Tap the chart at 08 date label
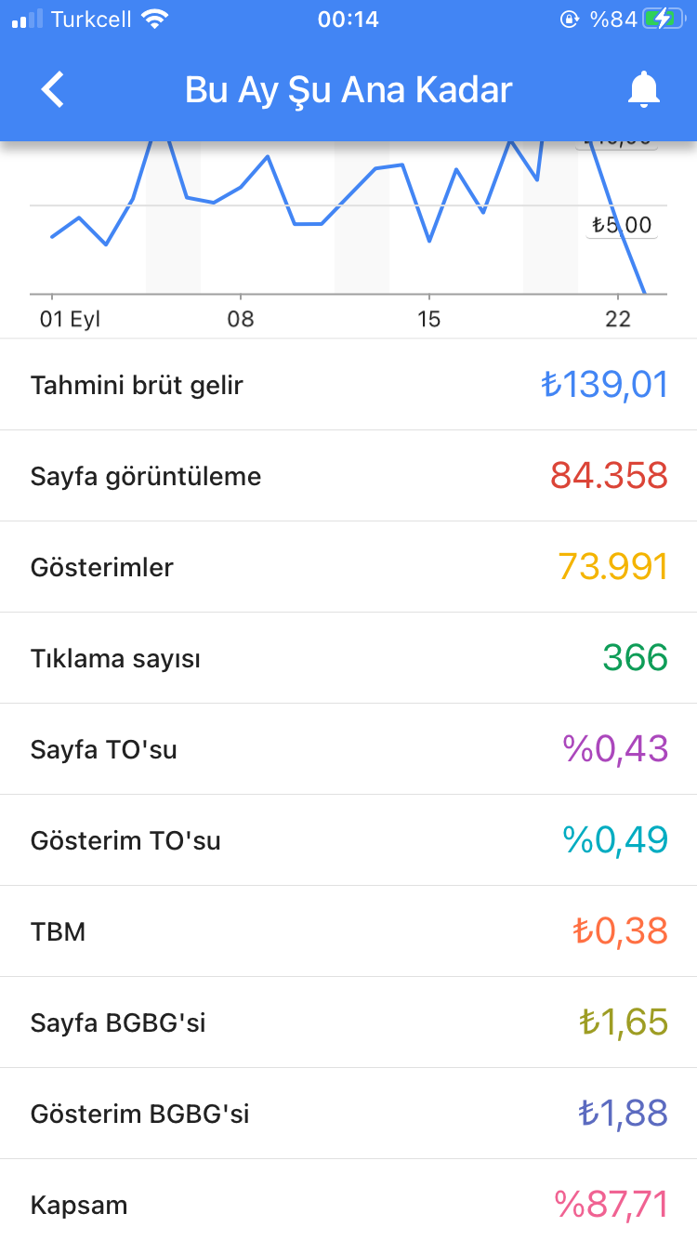 [x=241, y=320]
